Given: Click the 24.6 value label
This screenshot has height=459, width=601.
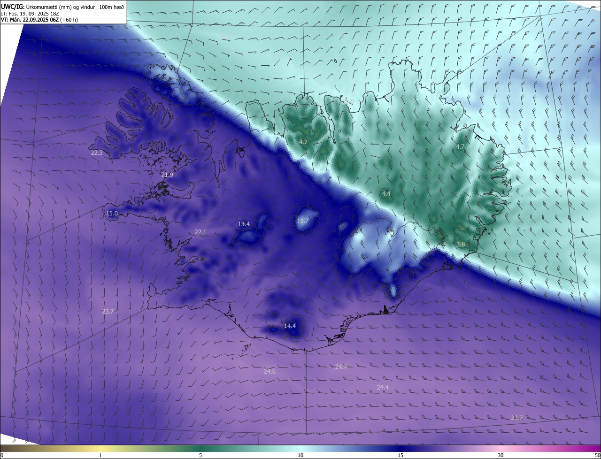Looking at the screenshot, I should tap(270, 371).
